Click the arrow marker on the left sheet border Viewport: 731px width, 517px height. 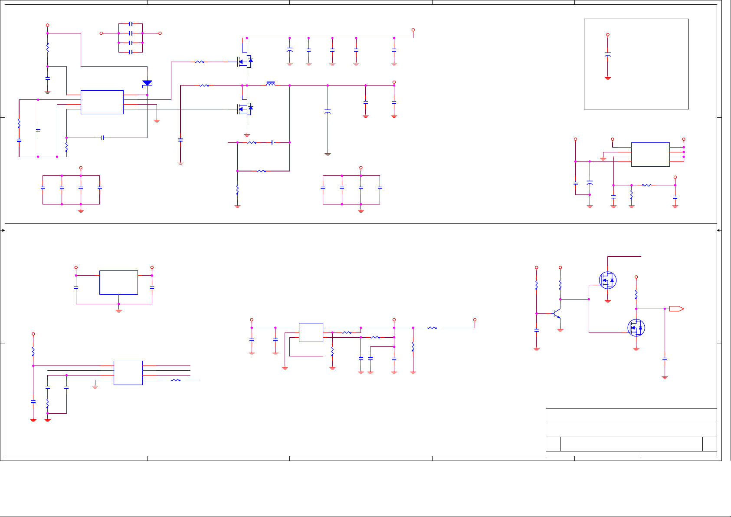point(3,231)
